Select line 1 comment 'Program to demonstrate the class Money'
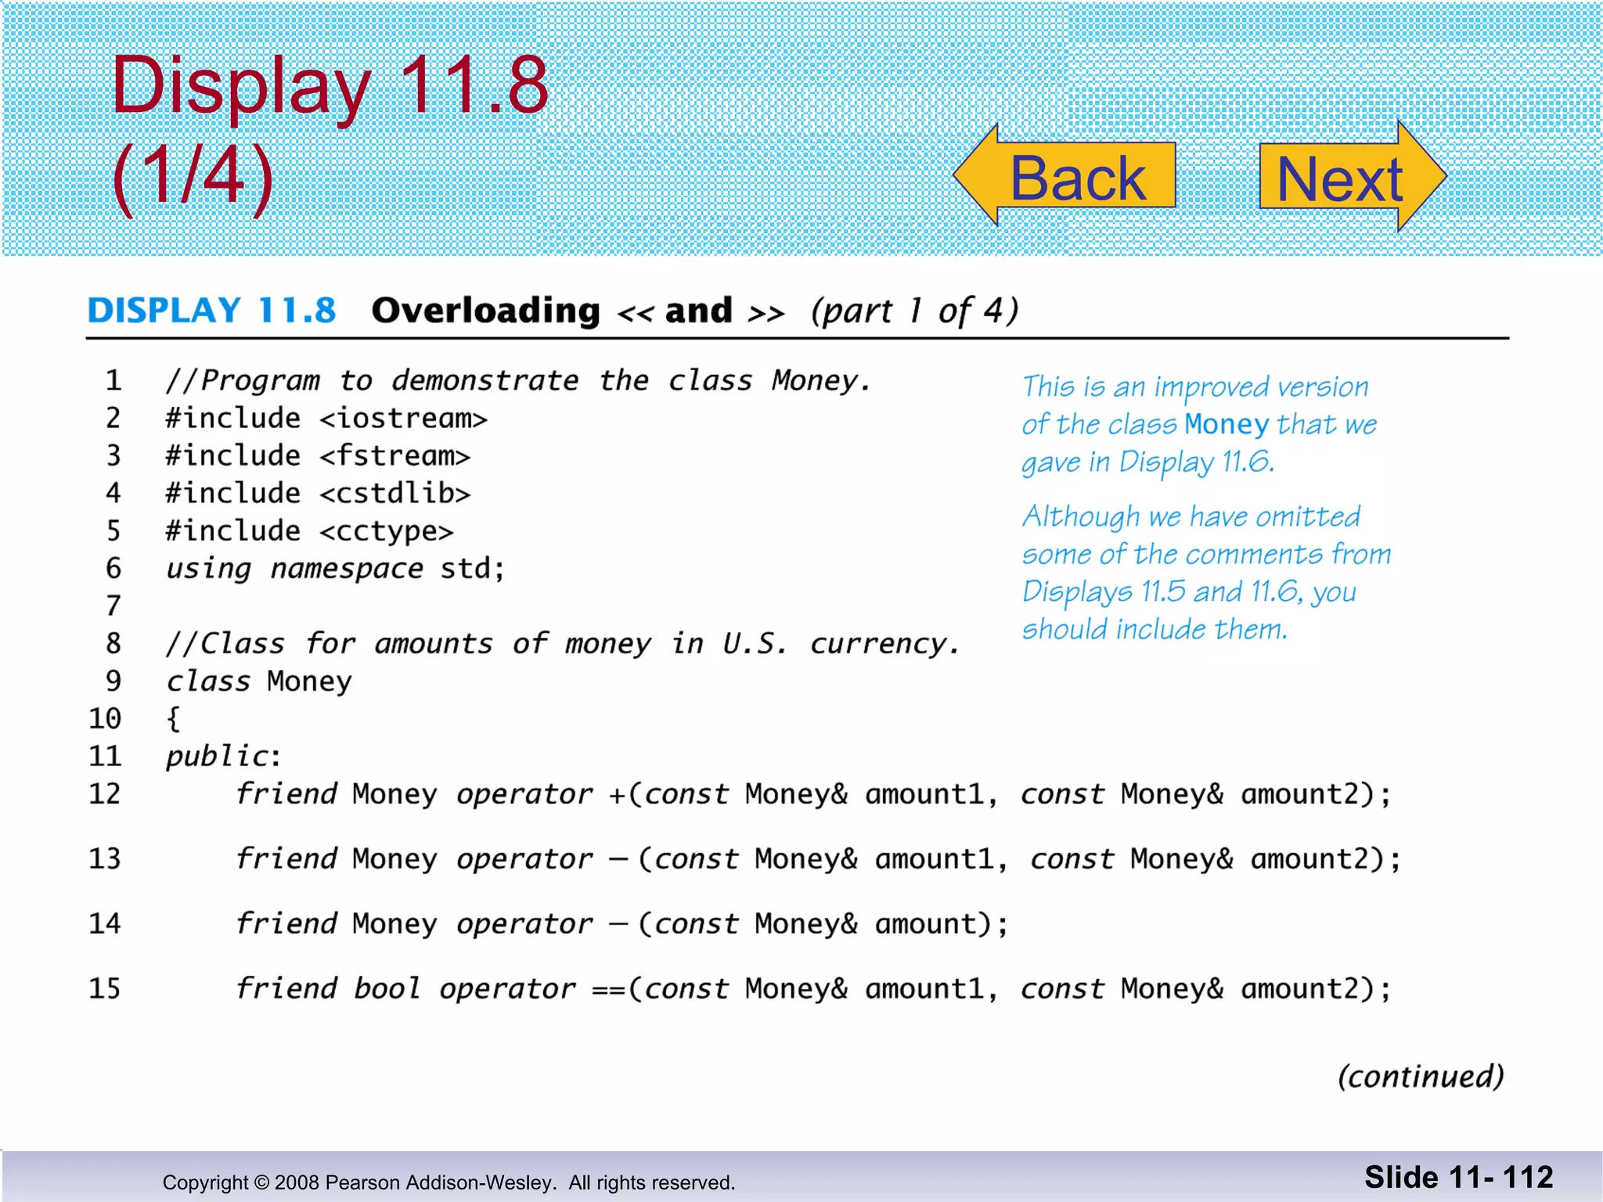1603x1202 pixels. 518,380
